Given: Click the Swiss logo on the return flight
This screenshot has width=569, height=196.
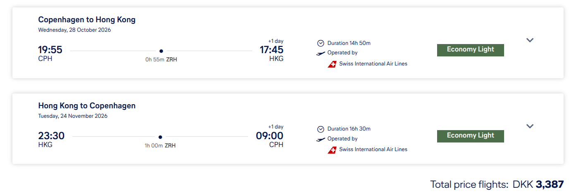Looking at the screenshot, I should [332, 150].
